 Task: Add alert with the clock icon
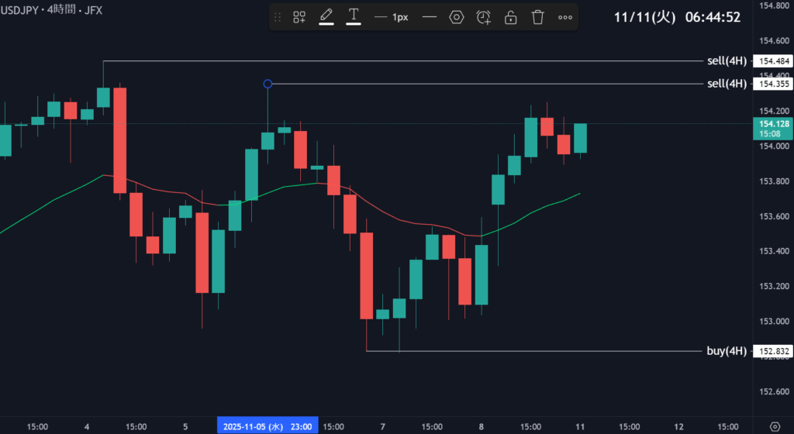pos(484,17)
